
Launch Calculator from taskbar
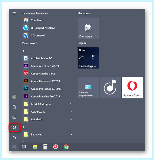pyautogui.click(x=45, y=147)
